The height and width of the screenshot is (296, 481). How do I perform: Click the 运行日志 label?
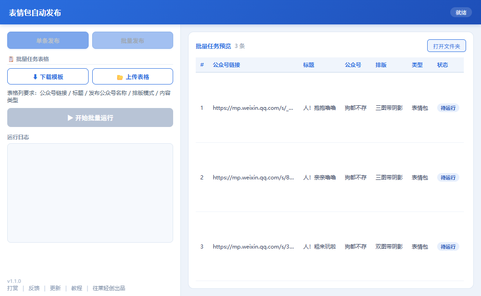18,137
